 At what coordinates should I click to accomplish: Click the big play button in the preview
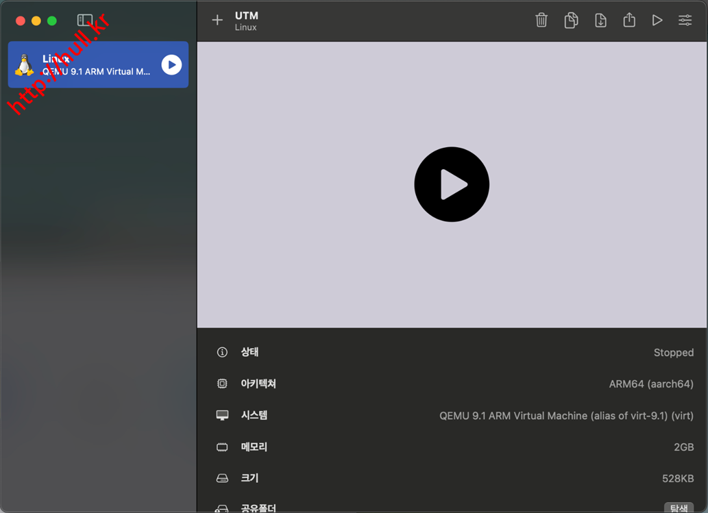click(452, 184)
